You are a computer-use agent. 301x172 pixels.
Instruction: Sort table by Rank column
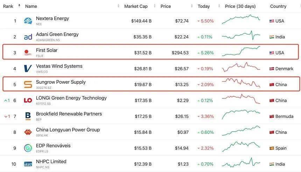click(8, 6)
